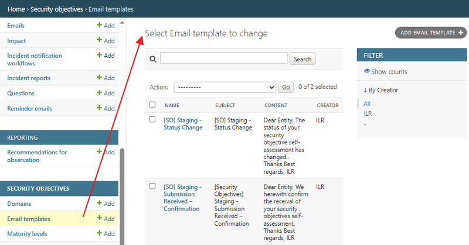Open Domains in the sidebar
The width and height of the screenshot is (469, 245).
pyautogui.click(x=19, y=204)
